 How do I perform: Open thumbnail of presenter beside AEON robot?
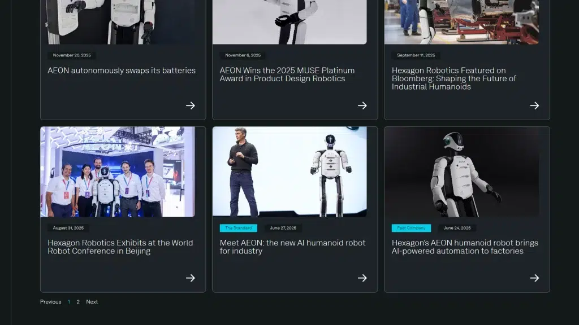tap(289, 172)
